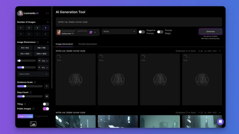Click Step Count help icon
Viewport: 239px width, 134px height.
31,92
